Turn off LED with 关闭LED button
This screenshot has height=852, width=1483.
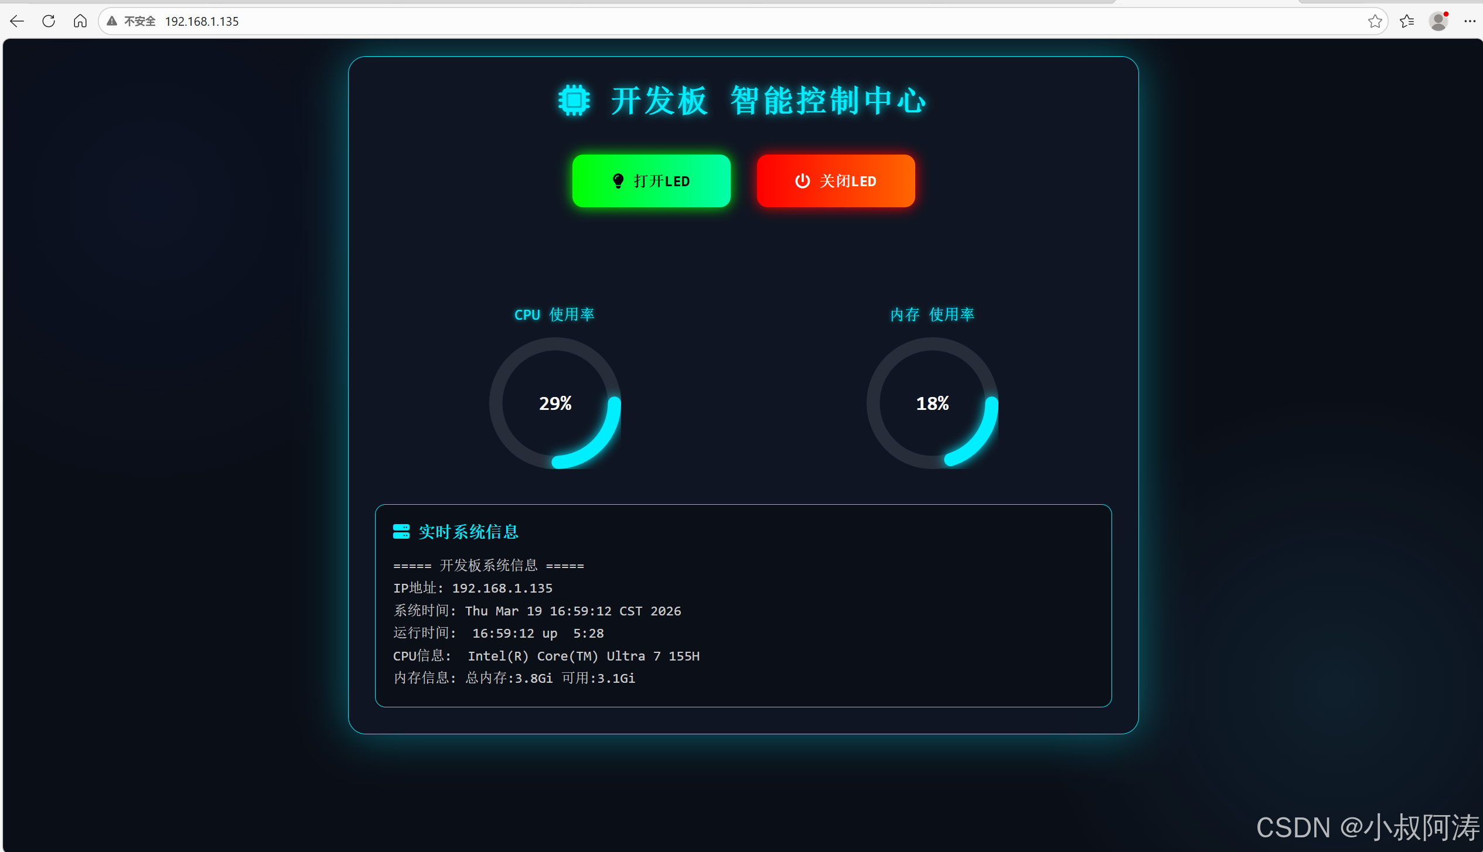click(x=836, y=181)
